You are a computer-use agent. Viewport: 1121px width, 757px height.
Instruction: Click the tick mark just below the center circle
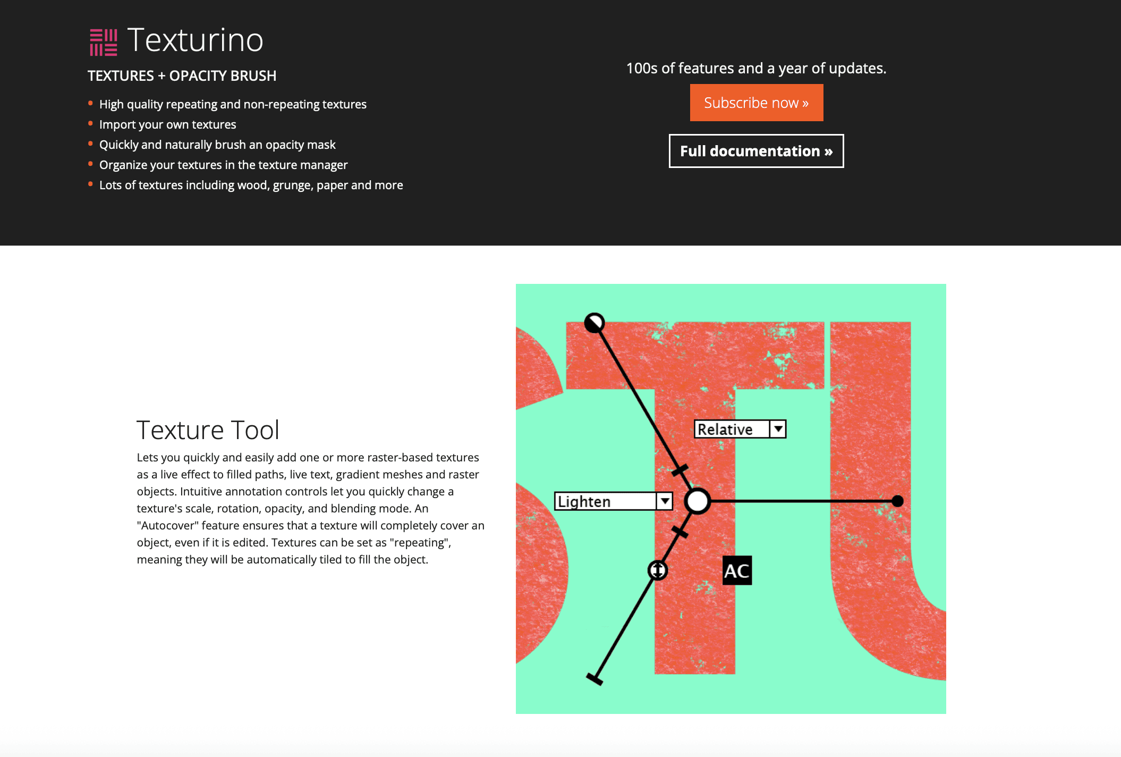pos(680,532)
